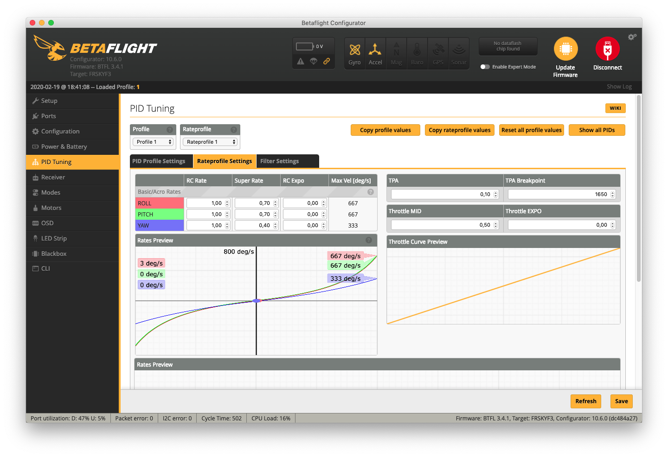Toggle Enable Expert Mode switch
Image resolution: width=668 pixels, height=457 pixels.
coord(485,67)
